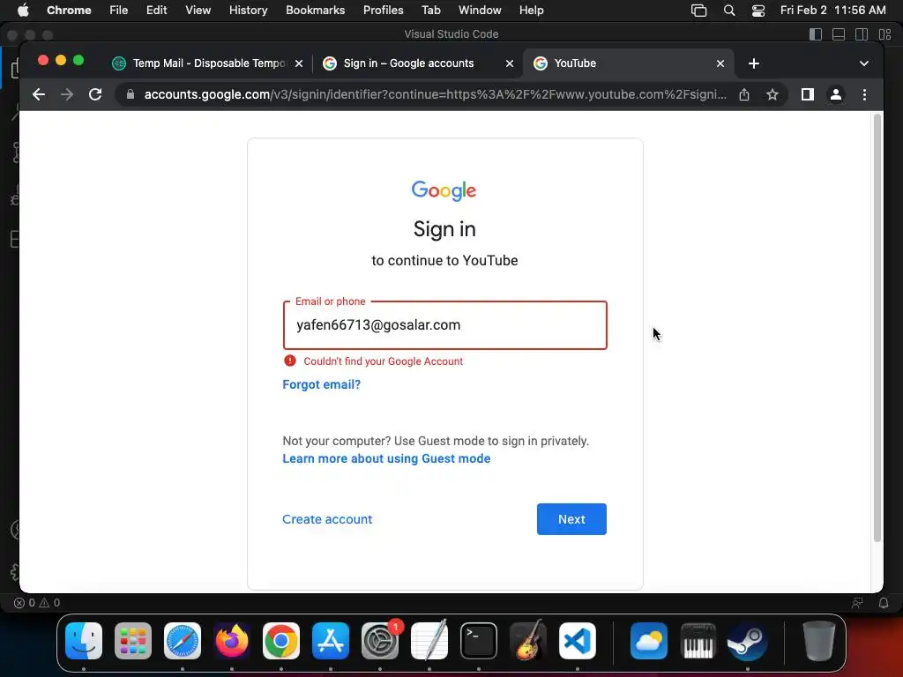
Task: Open Visual Studio Code from the Dock
Action: click(577, 641)
